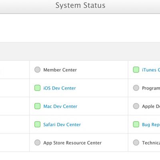This screenshot has height=160, width=160.
Task: Select the Program text in the right column
Action: [x=151, y=88]
